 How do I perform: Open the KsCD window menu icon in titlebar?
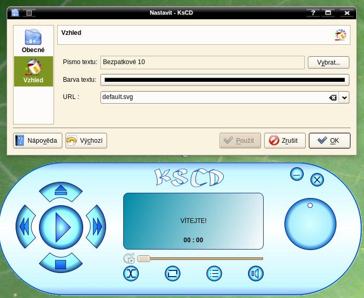point(15,13)
